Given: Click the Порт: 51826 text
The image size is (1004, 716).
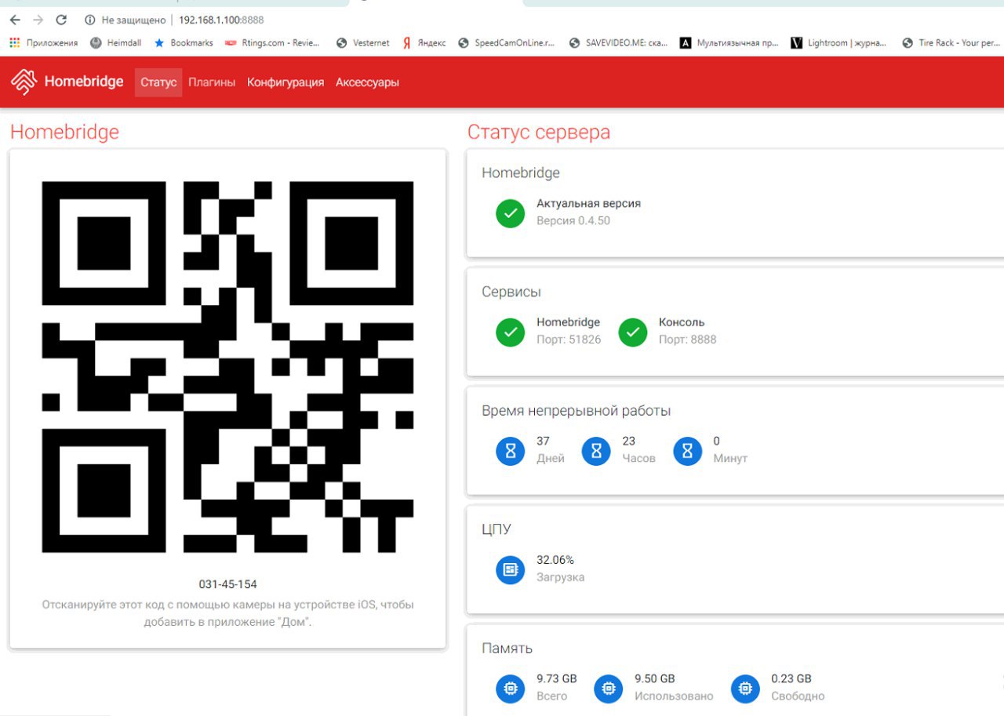Looking at the screenshot, I should 569,340.
